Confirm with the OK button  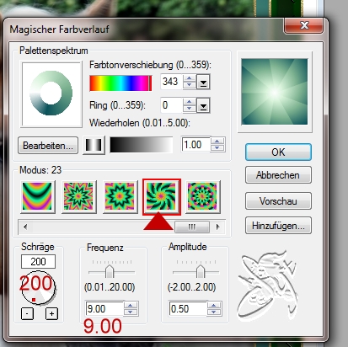click(x=278, y=152)
